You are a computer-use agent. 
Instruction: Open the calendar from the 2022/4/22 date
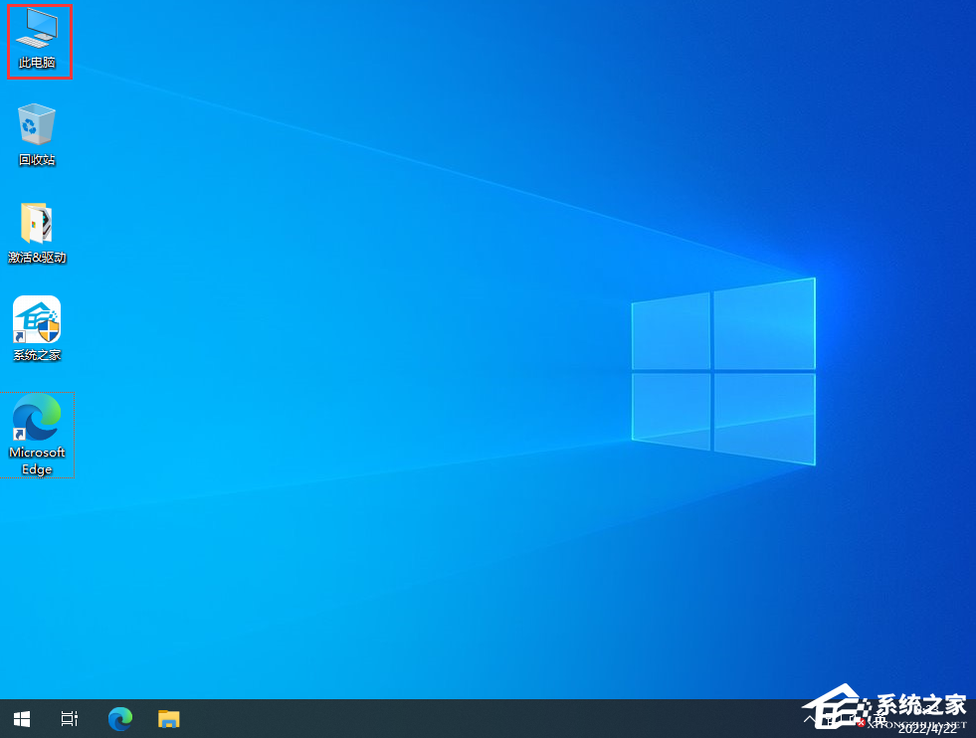pyautogui.click(x=927, y=728)
